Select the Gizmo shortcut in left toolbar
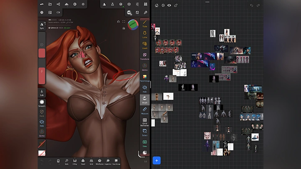The width and height of the screenshot is (301, 169). tap(42, 133)
